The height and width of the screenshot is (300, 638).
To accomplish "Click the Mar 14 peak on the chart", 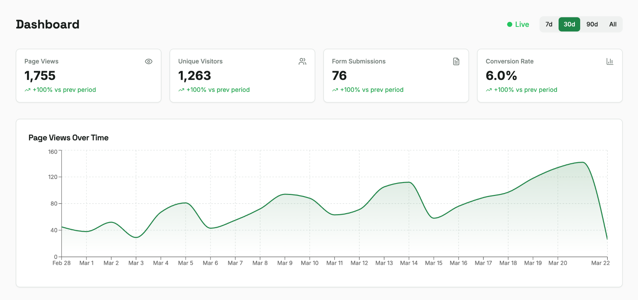I will click(409, 182).
